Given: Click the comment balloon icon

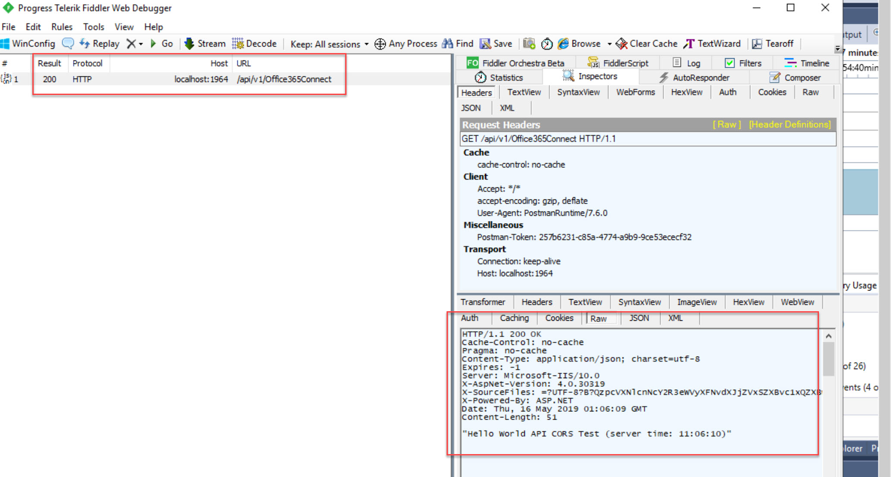Looking at the screenshot, I should [68, 44].
